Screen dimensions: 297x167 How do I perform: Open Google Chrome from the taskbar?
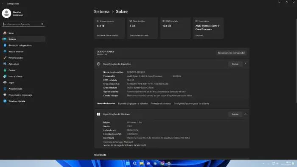(x=162, y=164)
